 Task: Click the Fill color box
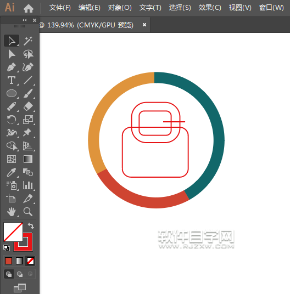13,232
